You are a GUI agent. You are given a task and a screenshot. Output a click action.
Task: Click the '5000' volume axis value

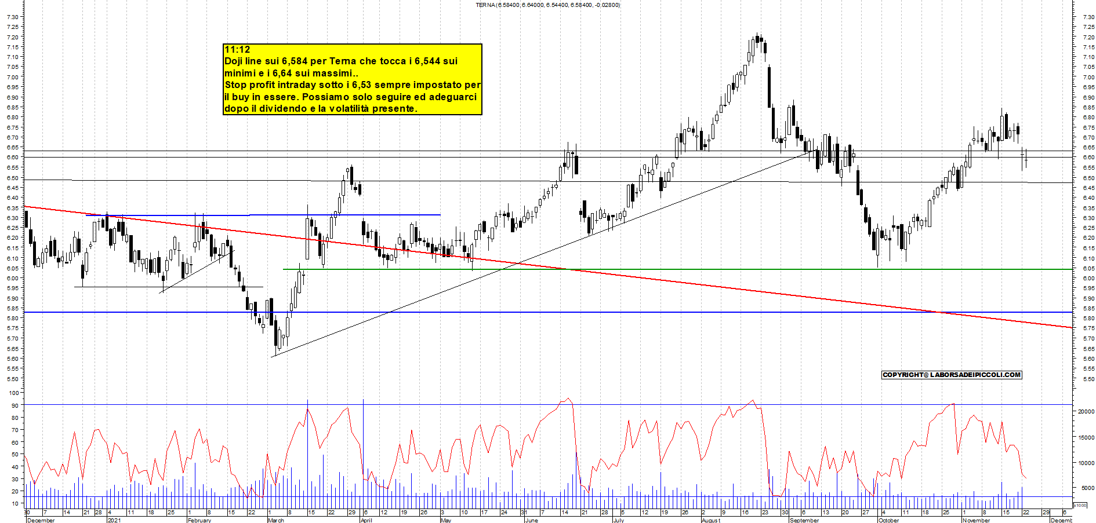(1087, 488)
